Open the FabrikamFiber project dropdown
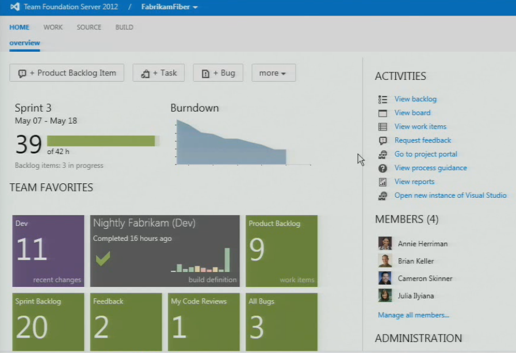The width and height of the screenshot is (516, 353). (x=169, y=7)
